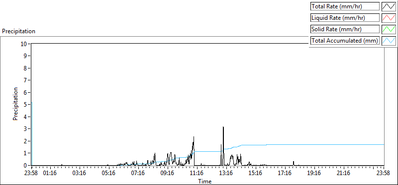Screen dimensions: 398x185
Task: Select the Total Accumulated (mm) legend label
Action: (x=345, y=40)
